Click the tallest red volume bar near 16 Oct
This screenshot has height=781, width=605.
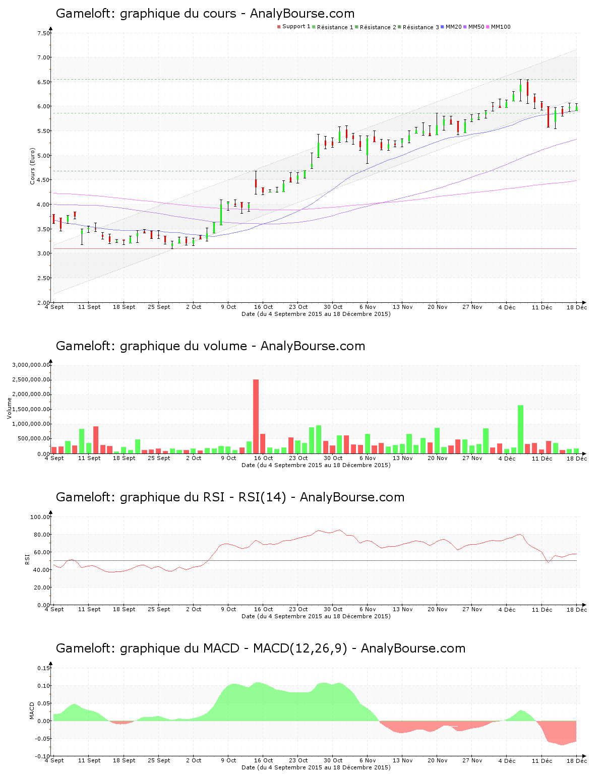click(256, 416)
